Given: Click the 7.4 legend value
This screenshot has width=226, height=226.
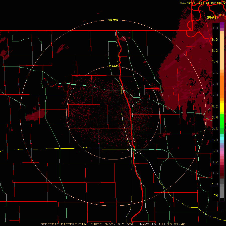Looking at the screenshot, I should pyautogui.click(x=215, y=62).
